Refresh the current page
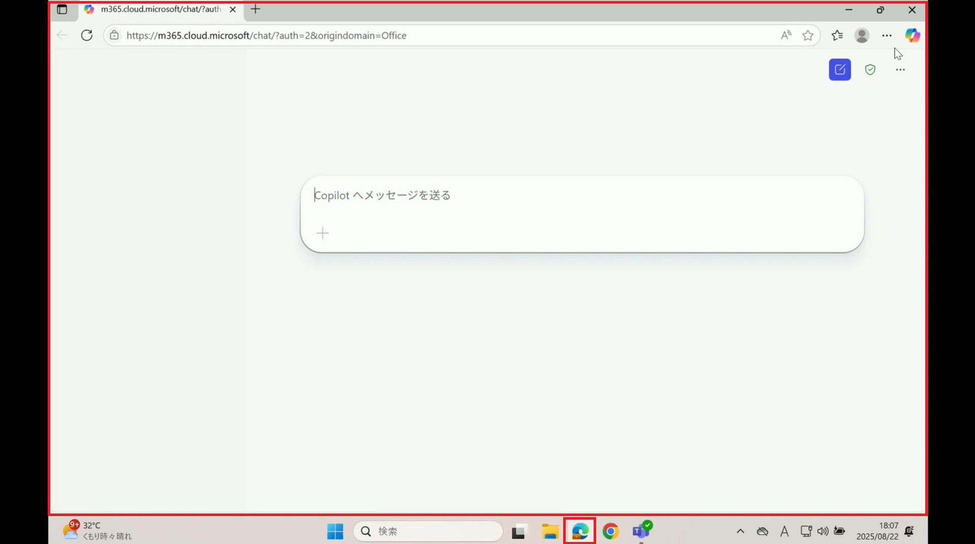The image size is (975, 544). 87,36
